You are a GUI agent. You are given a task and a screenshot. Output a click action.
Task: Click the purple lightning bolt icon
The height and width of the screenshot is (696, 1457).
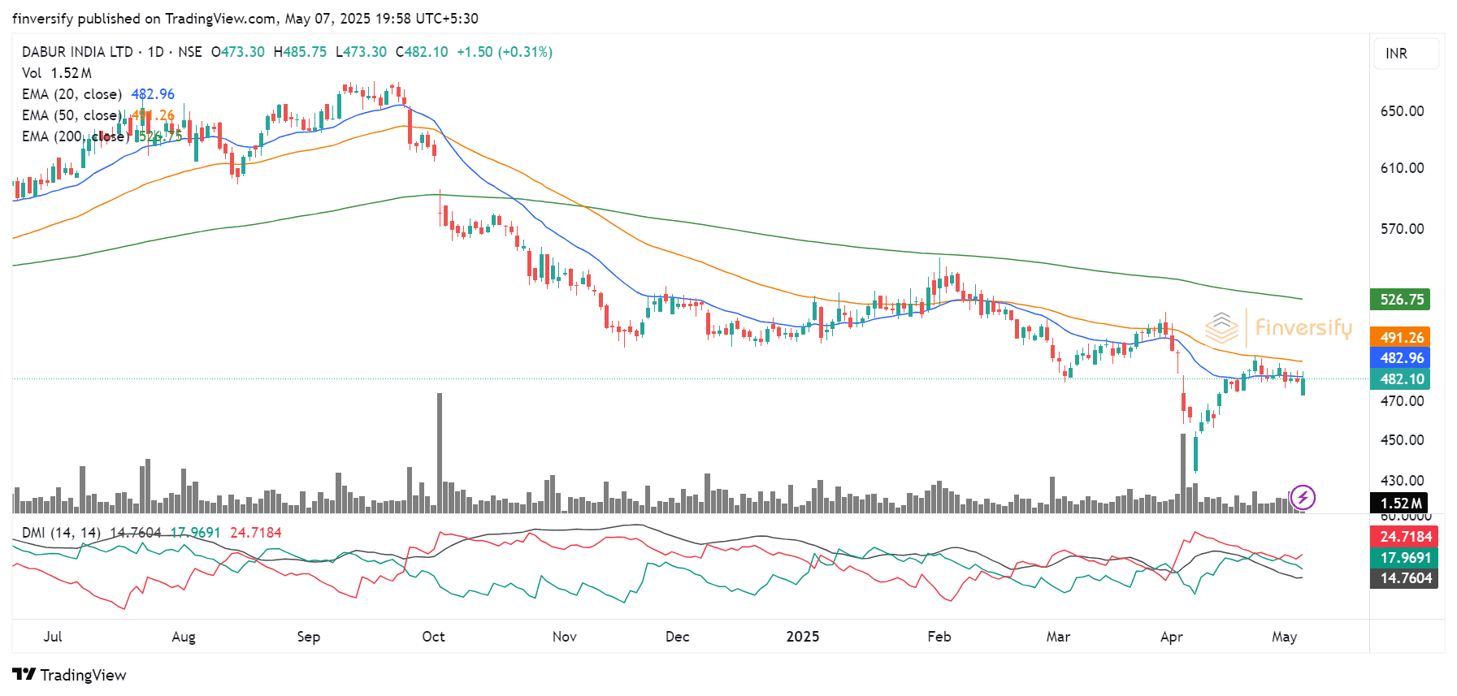coord(1303,497)
